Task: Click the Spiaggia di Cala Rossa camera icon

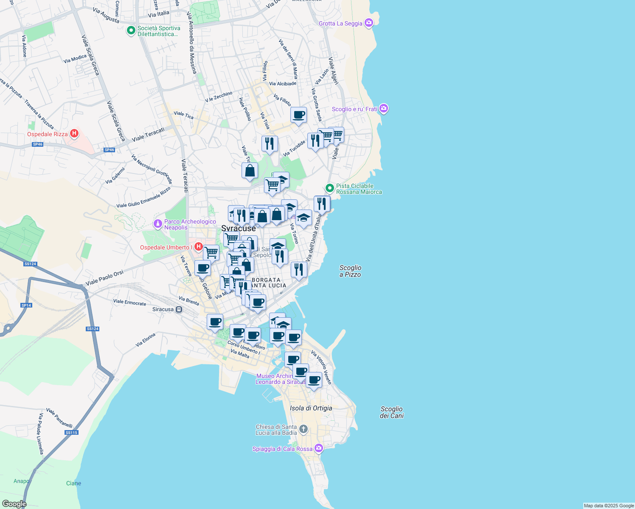Action: (319, 448)
